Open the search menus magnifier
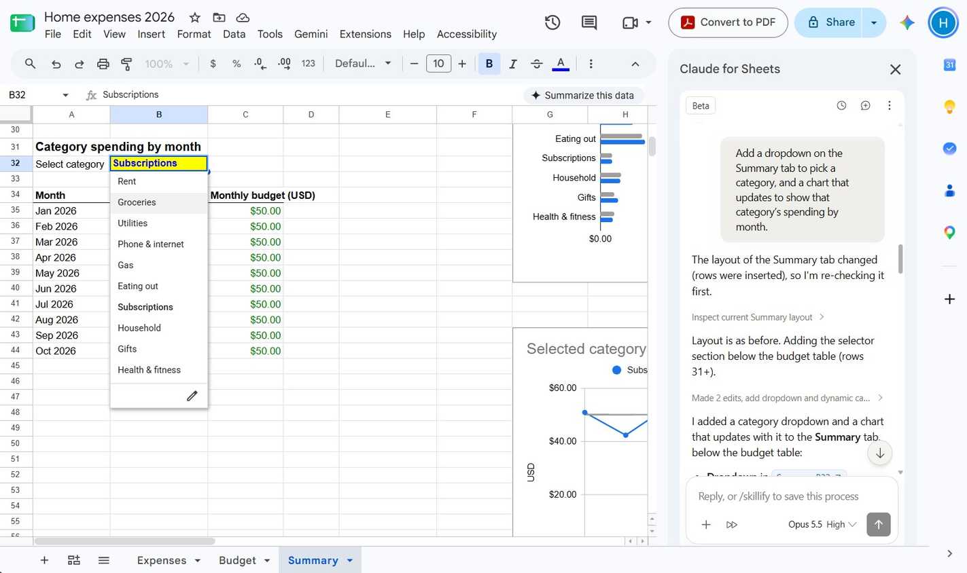 coord(30,64)
